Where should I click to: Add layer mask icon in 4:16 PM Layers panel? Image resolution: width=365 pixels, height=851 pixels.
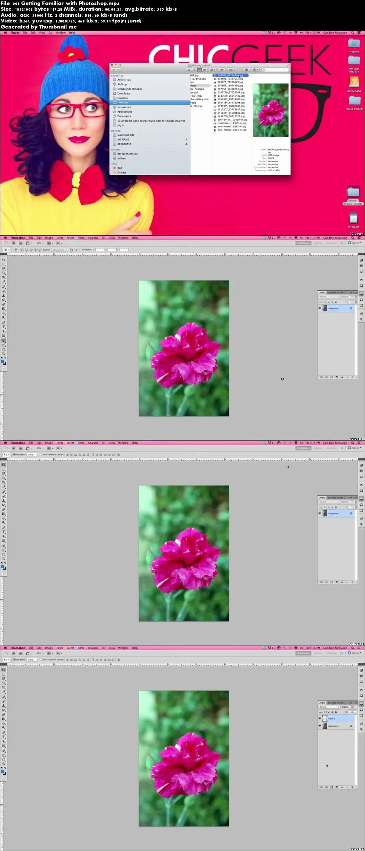[332, 787]
